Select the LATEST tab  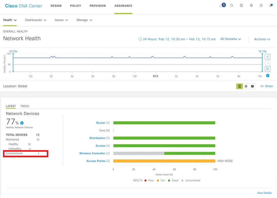pyautogui.click(x=11, y=106)
